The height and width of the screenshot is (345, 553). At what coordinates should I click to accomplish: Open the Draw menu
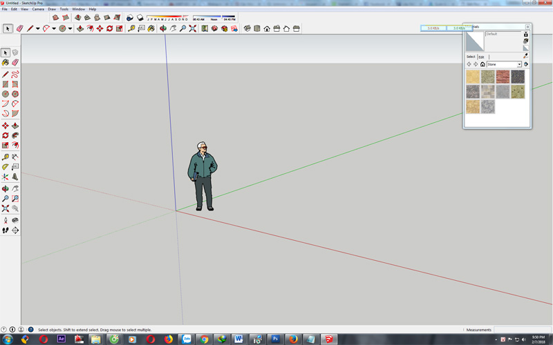(52, 9)
